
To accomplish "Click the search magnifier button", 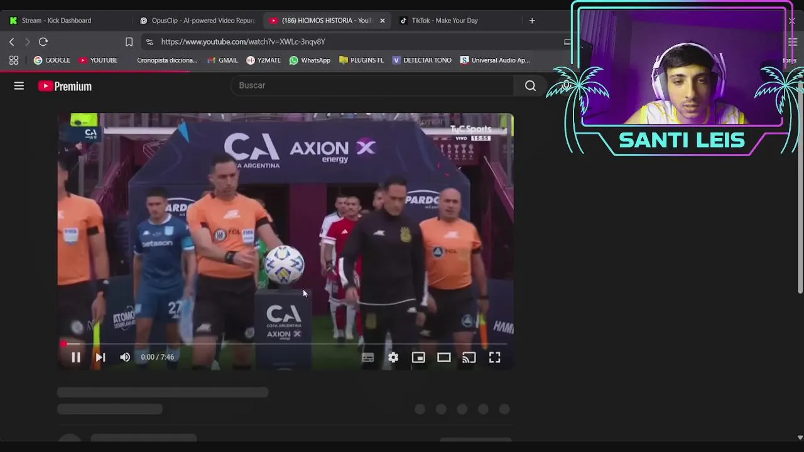I will (x=530, y=85).
